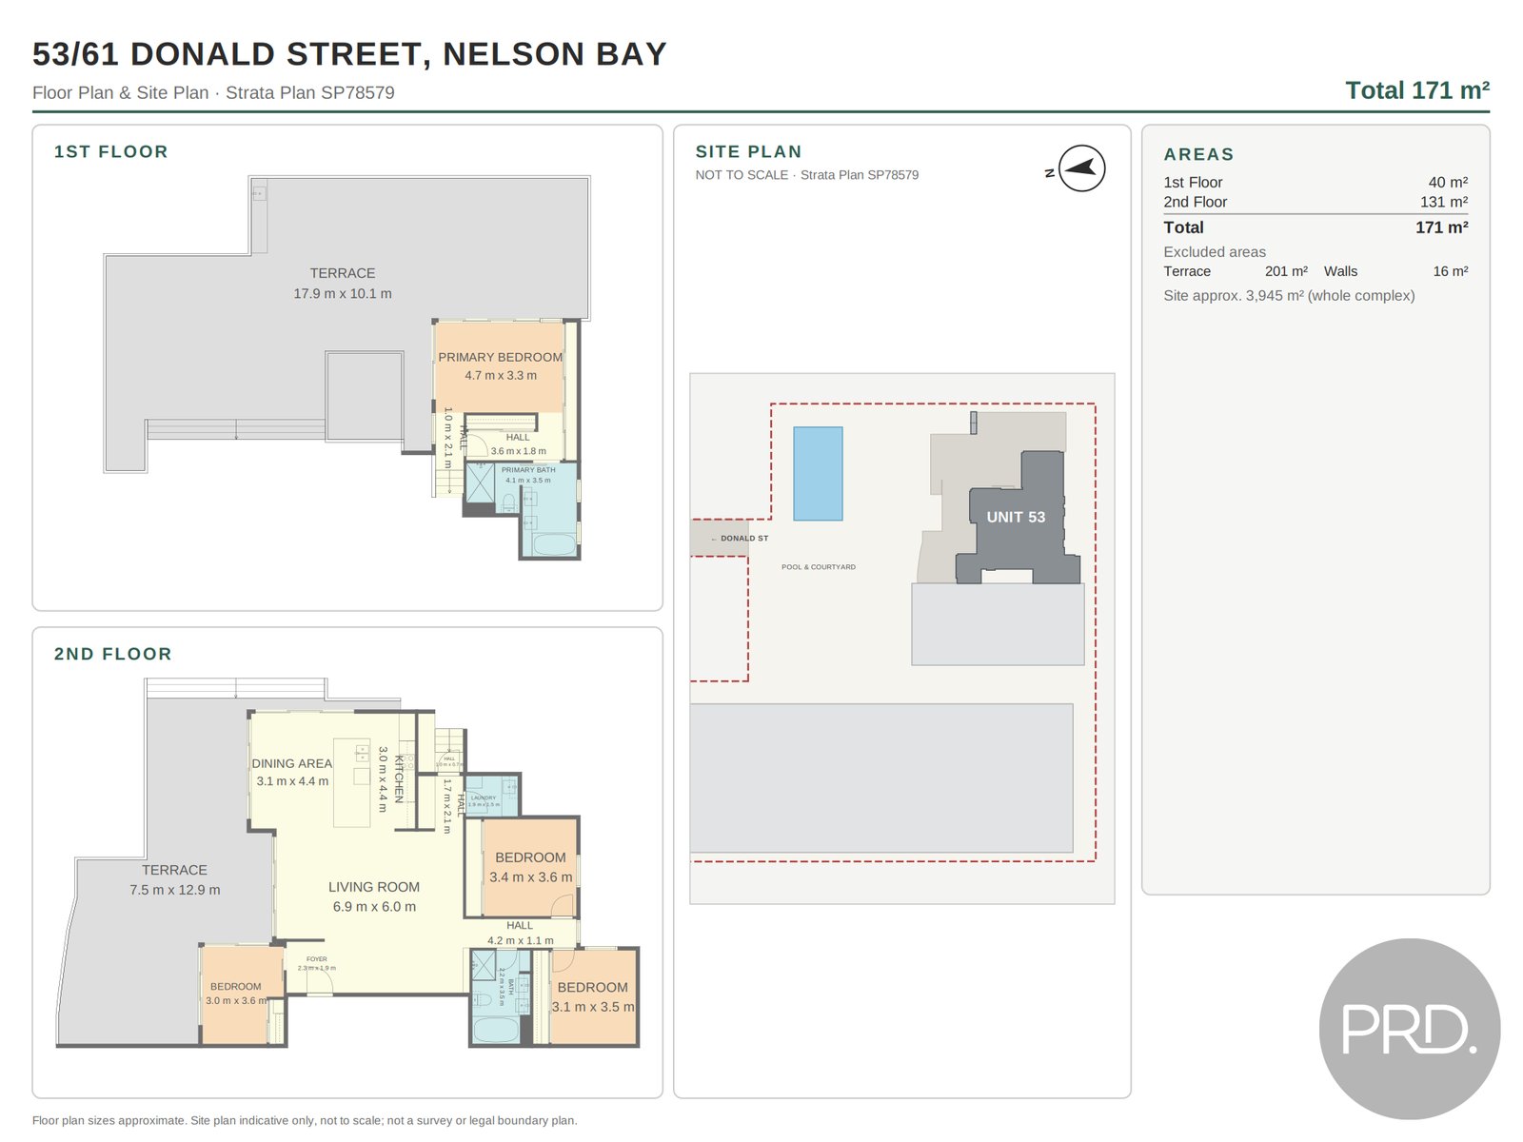Viewport: 1523px width, 1142px height.
Task: Click 'Site approx. 3,945 m² (whole complex)' text
Action: pyautogui.click(x=1289, y=296)
